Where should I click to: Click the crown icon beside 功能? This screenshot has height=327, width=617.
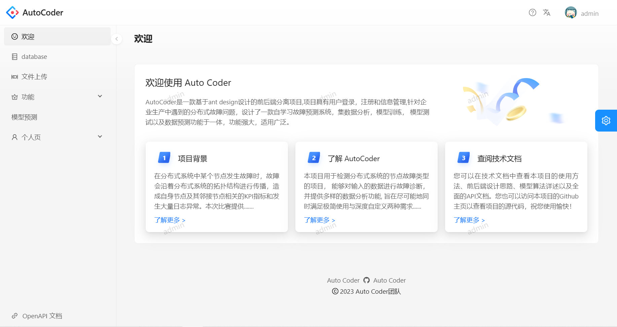tap(14, 97)
